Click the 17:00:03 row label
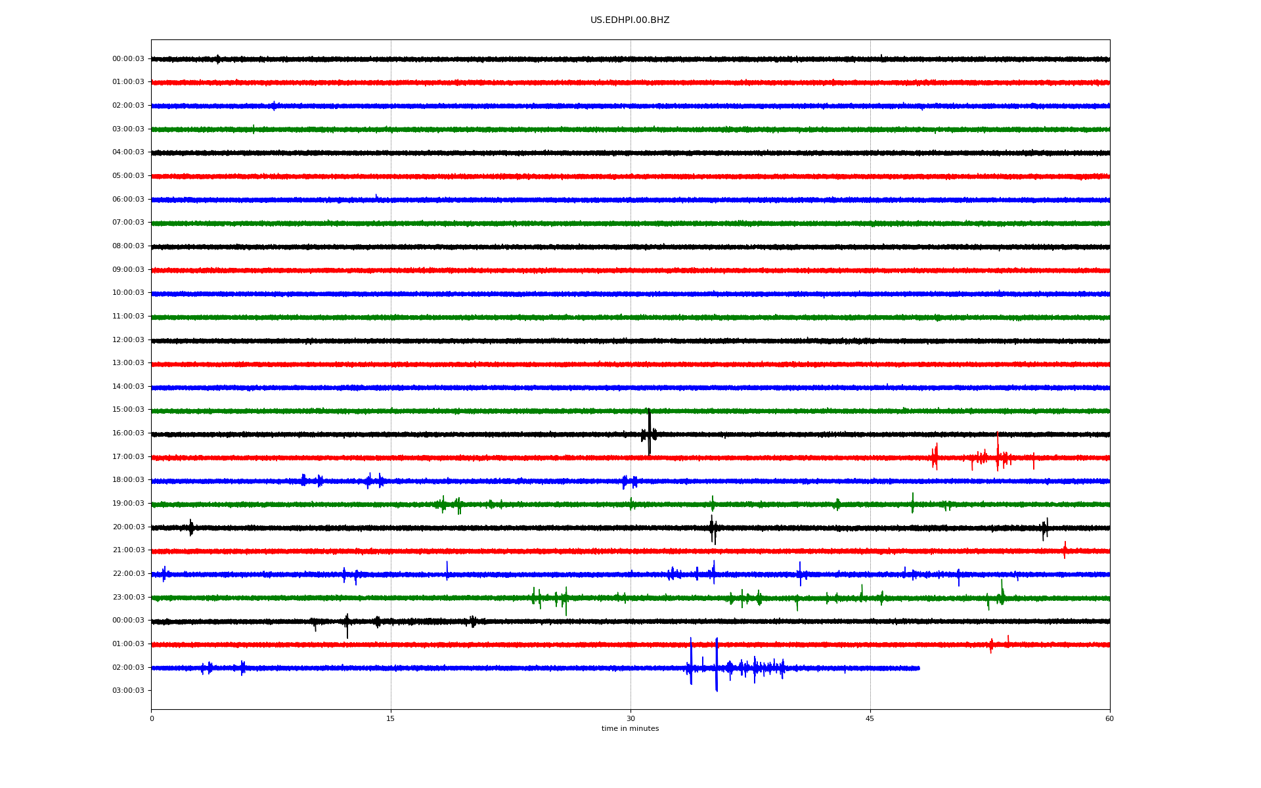This screenshot has width=1261, height=788. pos(128,457)
